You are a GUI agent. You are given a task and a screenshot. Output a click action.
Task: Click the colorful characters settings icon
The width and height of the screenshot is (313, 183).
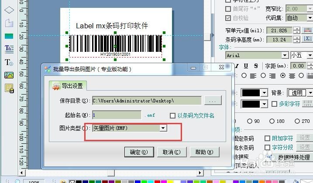[x=307, y=103]
